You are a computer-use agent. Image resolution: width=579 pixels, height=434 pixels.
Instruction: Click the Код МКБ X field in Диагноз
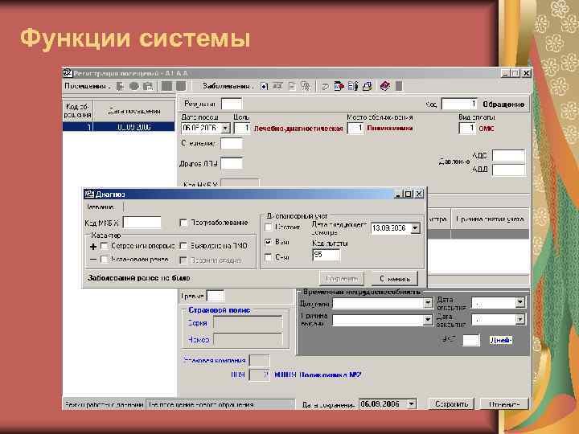pos(142,223)
